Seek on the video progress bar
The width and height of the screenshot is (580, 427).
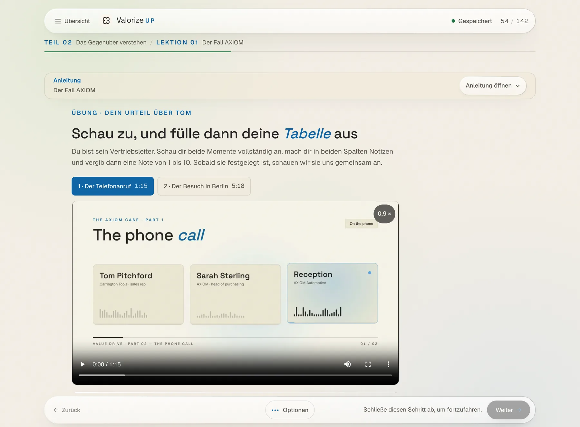(x=235, y=375)
